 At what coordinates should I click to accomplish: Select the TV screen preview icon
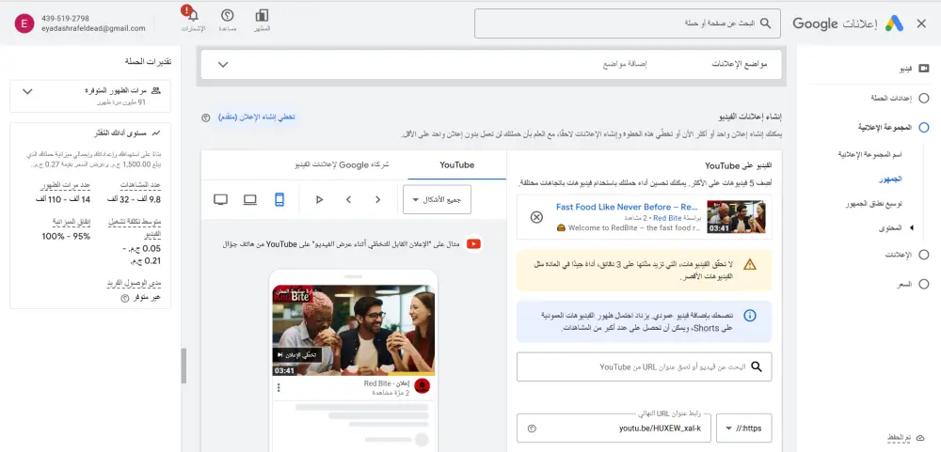pos(220,199)
